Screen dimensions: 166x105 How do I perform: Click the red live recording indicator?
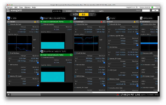pos(118,95)
